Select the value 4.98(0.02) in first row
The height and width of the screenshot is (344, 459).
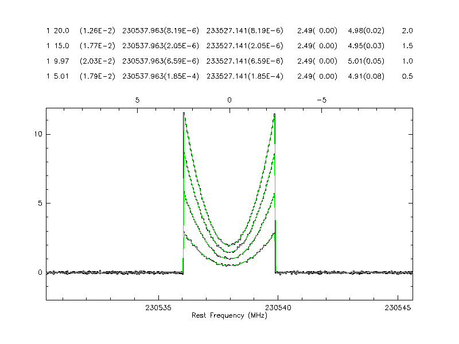click(366, 30)
